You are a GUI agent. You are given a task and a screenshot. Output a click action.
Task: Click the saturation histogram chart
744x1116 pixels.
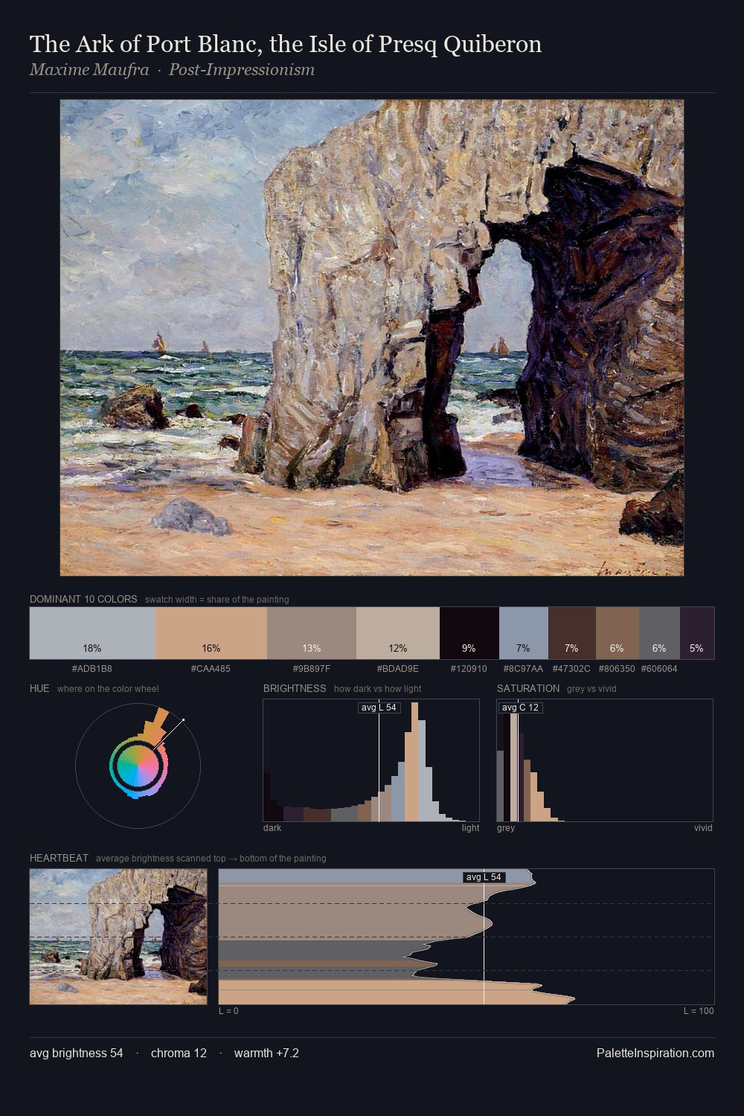pos(605,760)
